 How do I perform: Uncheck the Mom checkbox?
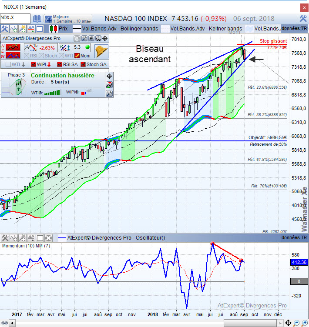click(77, 56)
